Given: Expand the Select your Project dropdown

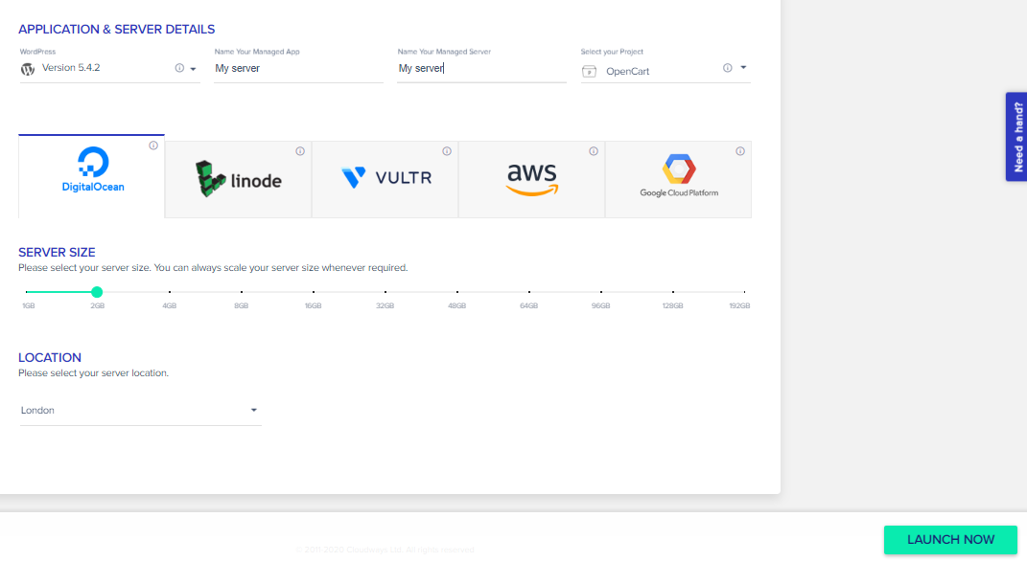Looking at the screenshot, I should click(x=743, y=67).
